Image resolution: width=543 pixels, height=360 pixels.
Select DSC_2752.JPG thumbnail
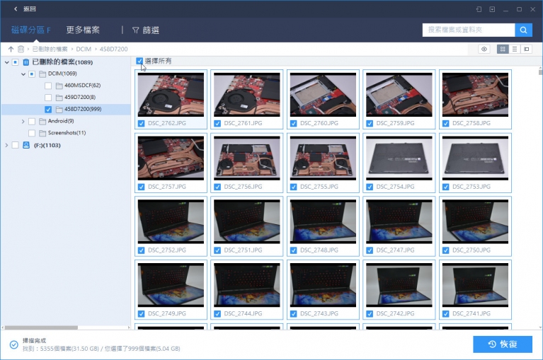[x=171, y=221]
